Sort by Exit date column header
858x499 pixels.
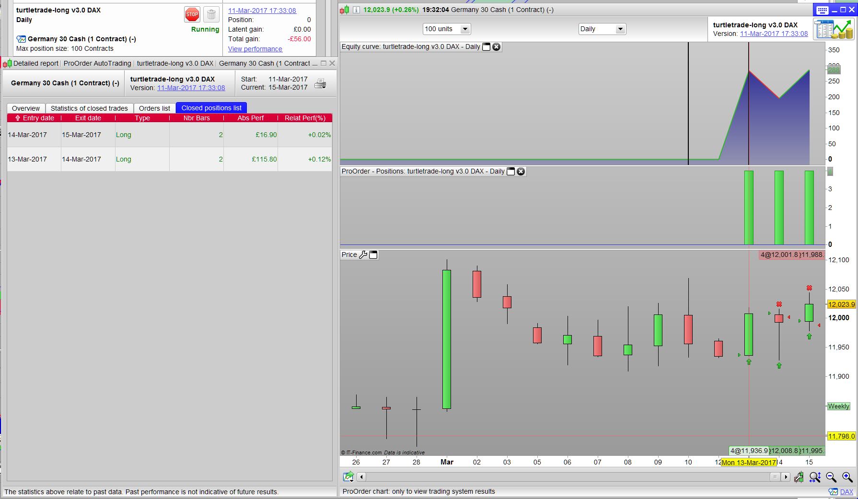click(88, 118)
